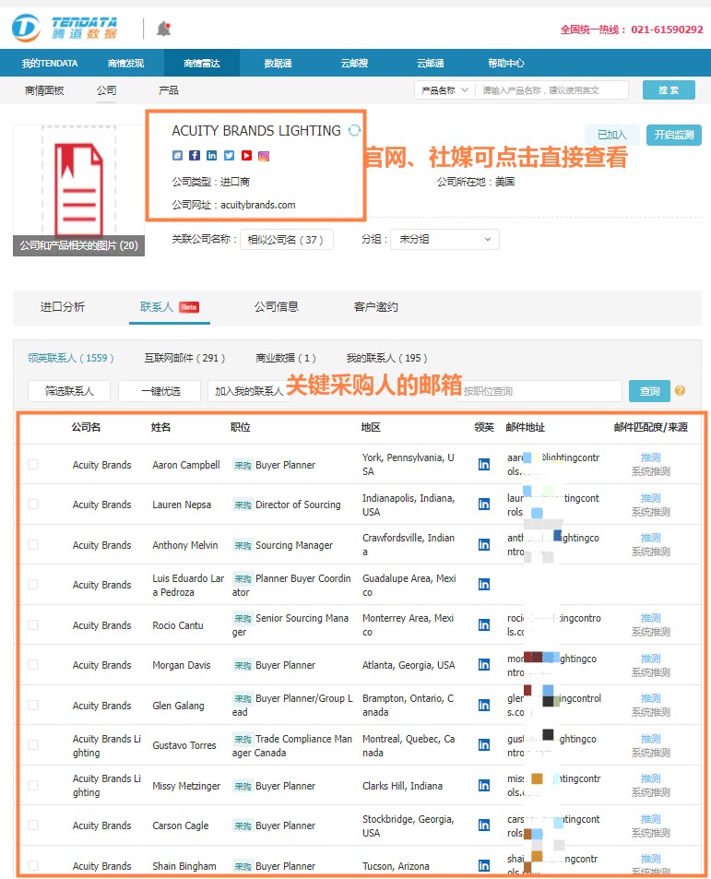The image size is (711, 879).
Task: Check the Glen Galang row checkbox
Action: 33,705
